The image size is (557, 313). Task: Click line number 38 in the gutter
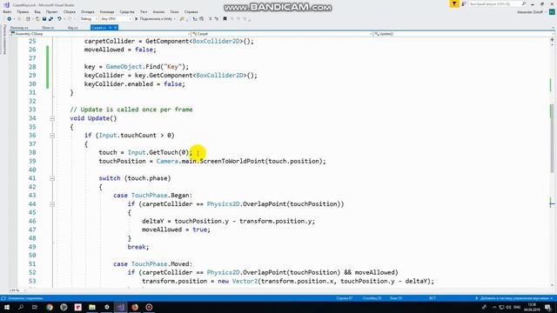(32, 153)
